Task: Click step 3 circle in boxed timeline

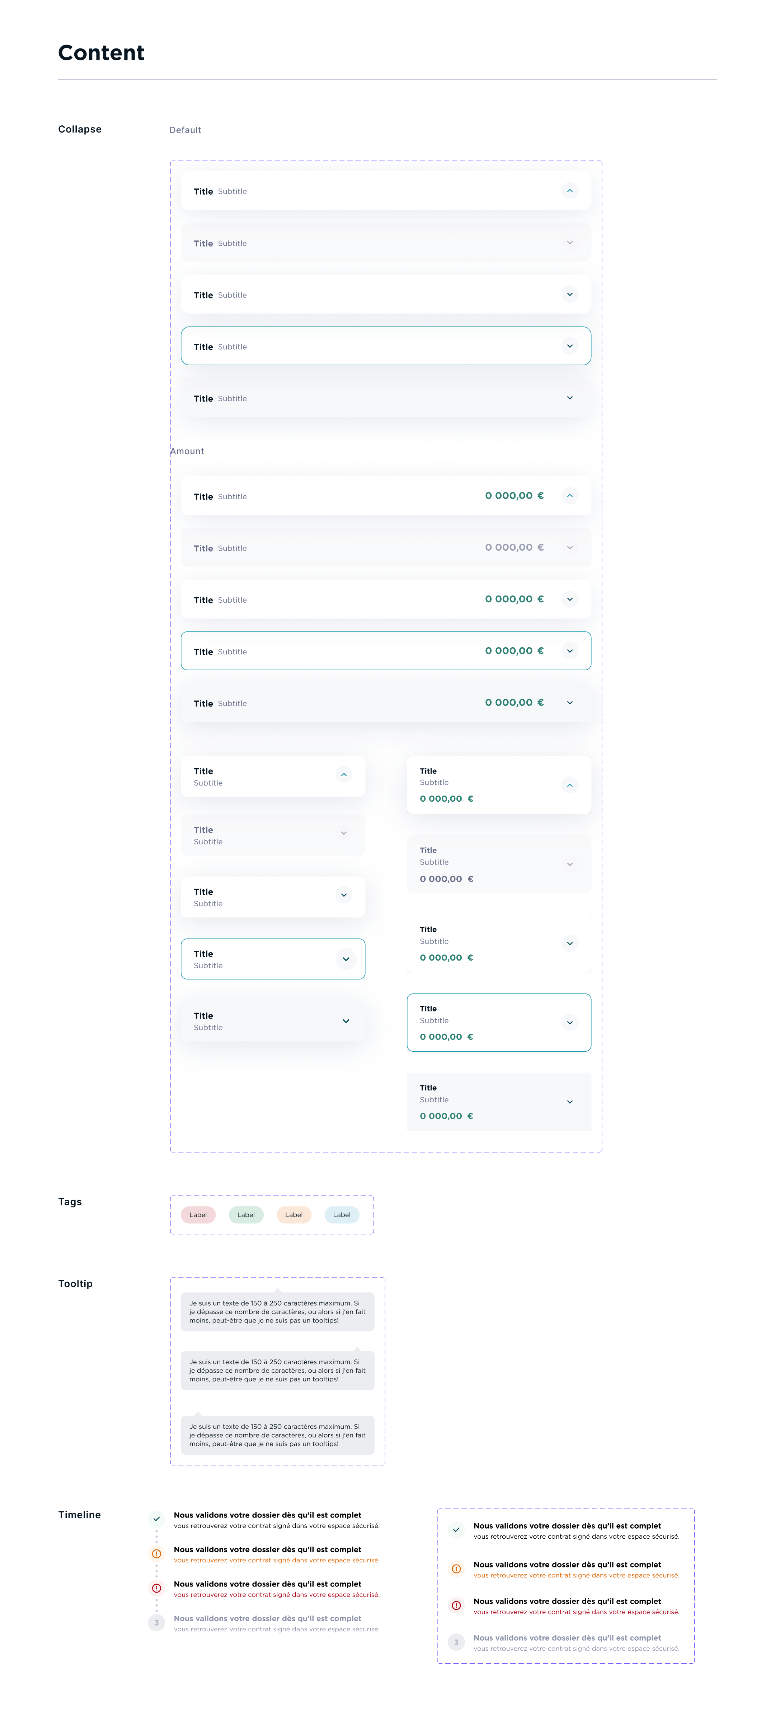Action: 456,1642
